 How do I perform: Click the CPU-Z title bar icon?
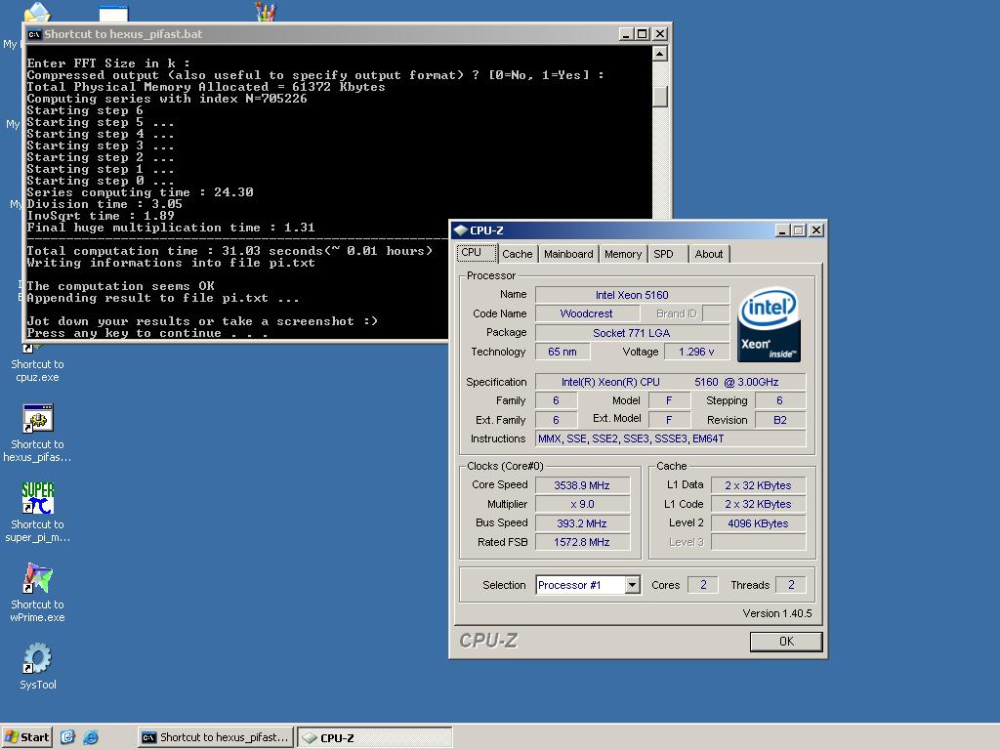point(461,230)
